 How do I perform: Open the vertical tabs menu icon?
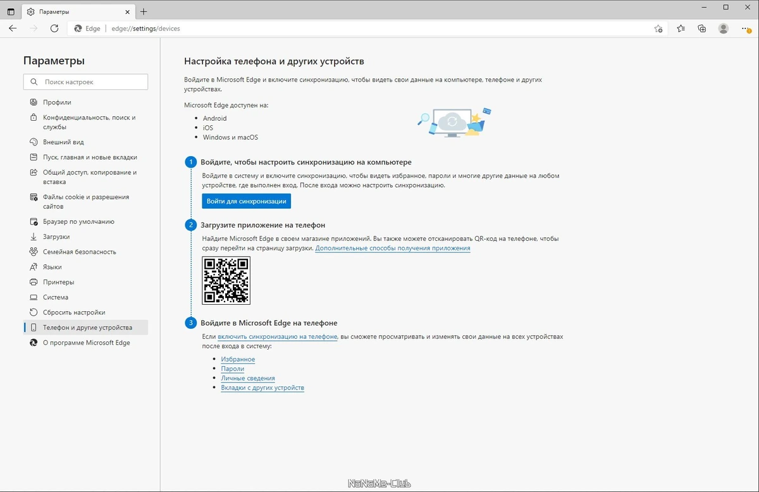(11, 11)
